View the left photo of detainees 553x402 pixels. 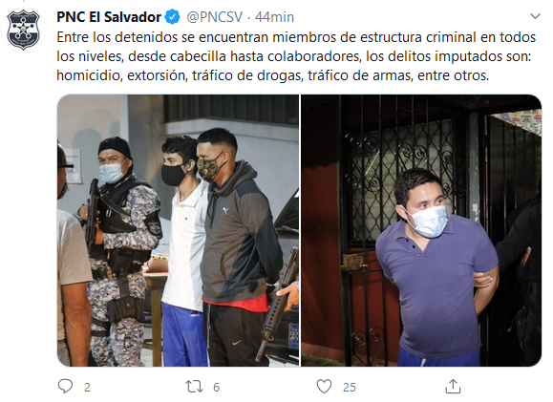[x=178, y=230]
